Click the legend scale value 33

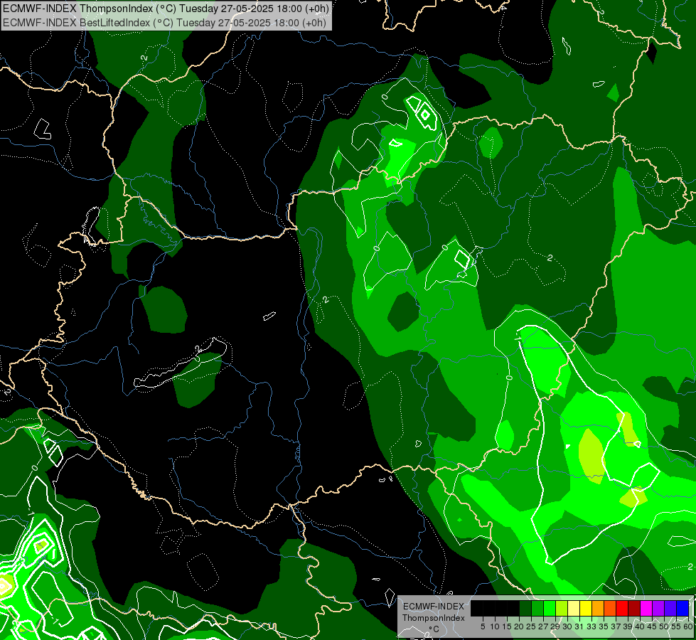click(x=591, y=626)
